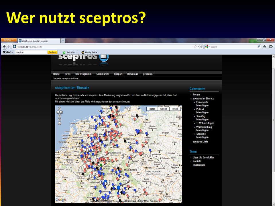Screen dimensions: 275x206
Task: Click the Norton Identity Safe icon
Action: [x=83, y=52]
